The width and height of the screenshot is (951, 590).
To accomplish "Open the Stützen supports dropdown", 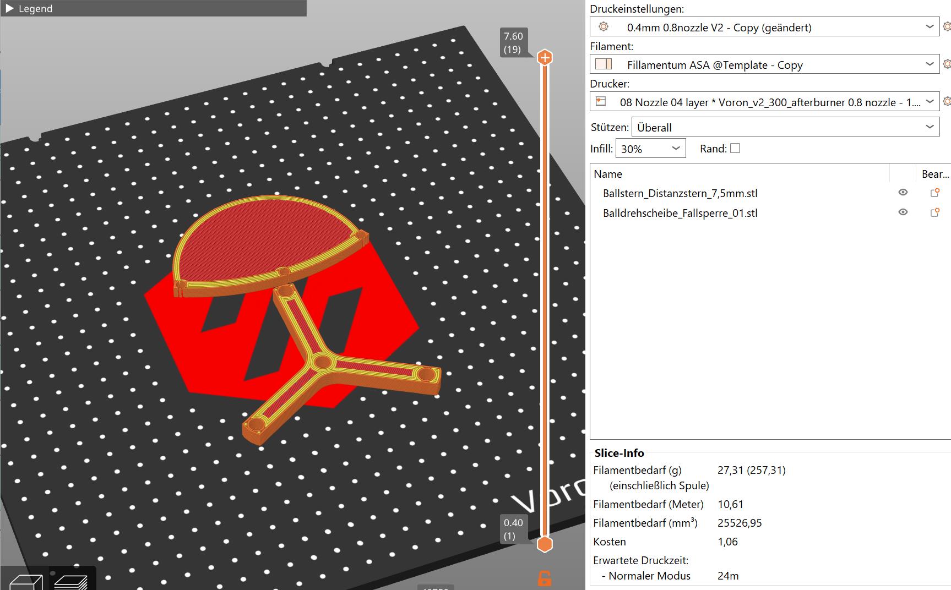I will (x=786, y=127).
